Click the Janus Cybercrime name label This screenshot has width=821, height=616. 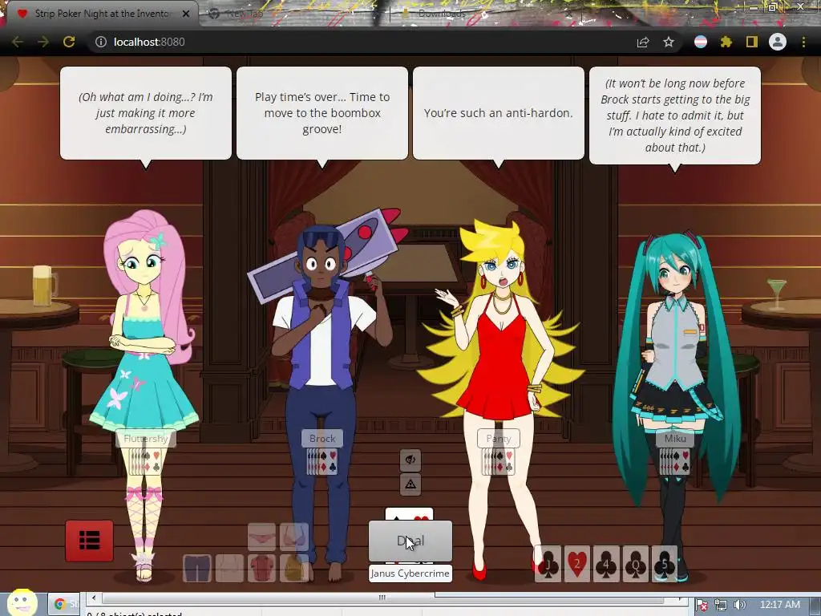point(410,573)
